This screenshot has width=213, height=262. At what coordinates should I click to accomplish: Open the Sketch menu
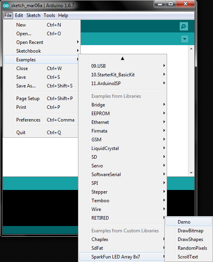pyautogui.click(x=33, y=15)
